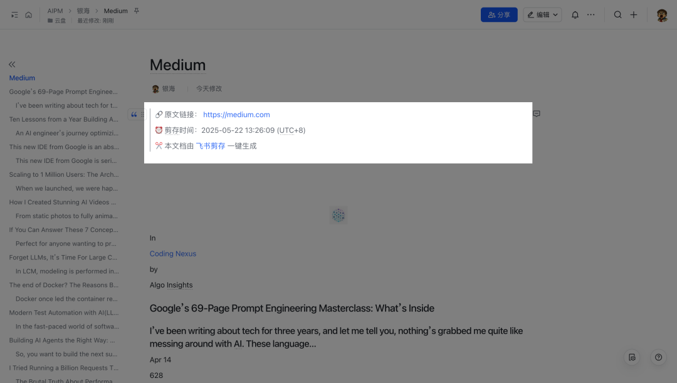Click the 分享 share button
This screenshot has width=677, height=383.
pos(499,14)
